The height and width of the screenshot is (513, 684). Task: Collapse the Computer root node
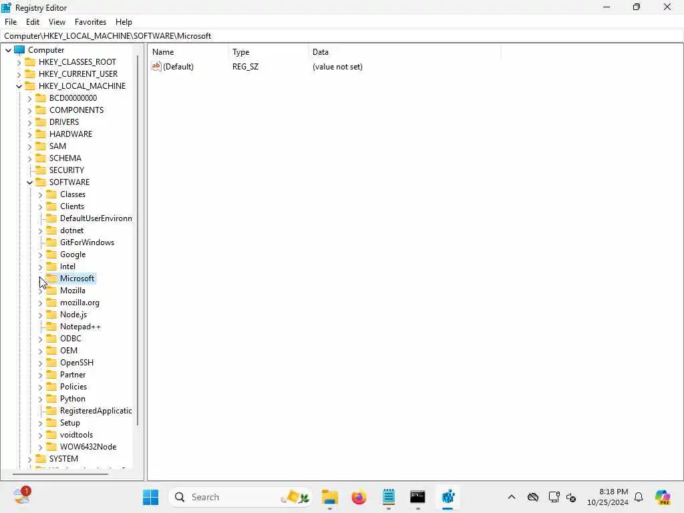[x=8, y=50]
